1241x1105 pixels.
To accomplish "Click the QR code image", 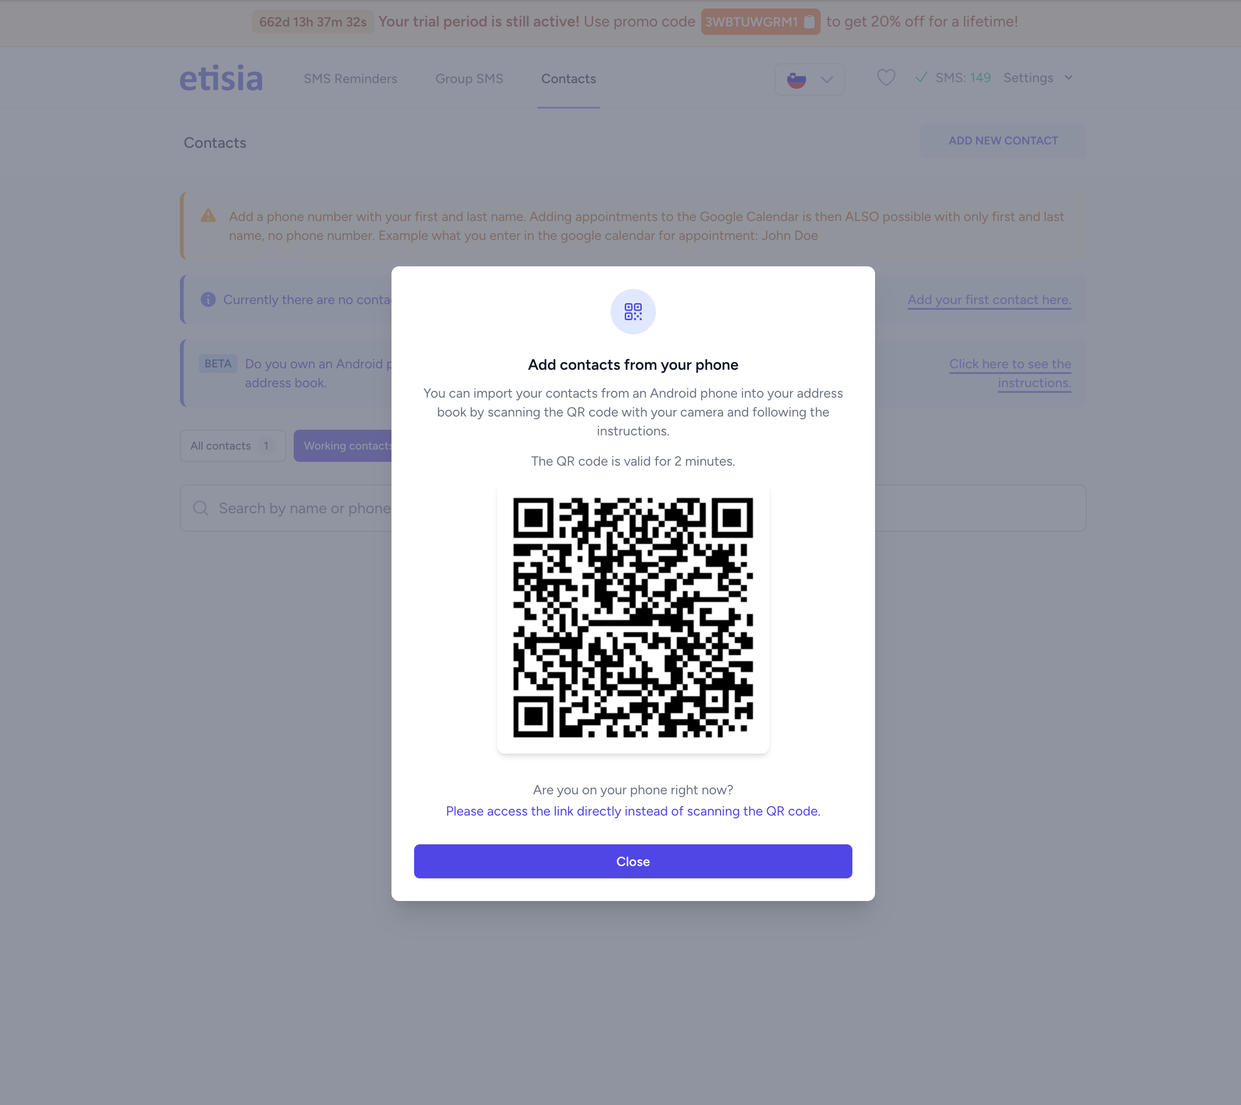I will coord(633,618).
